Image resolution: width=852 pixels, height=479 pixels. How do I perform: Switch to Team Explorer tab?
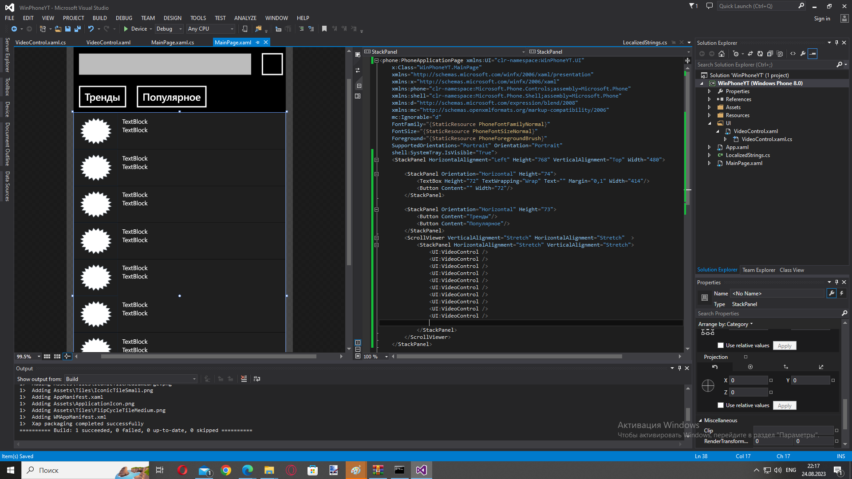pos(759,270)
